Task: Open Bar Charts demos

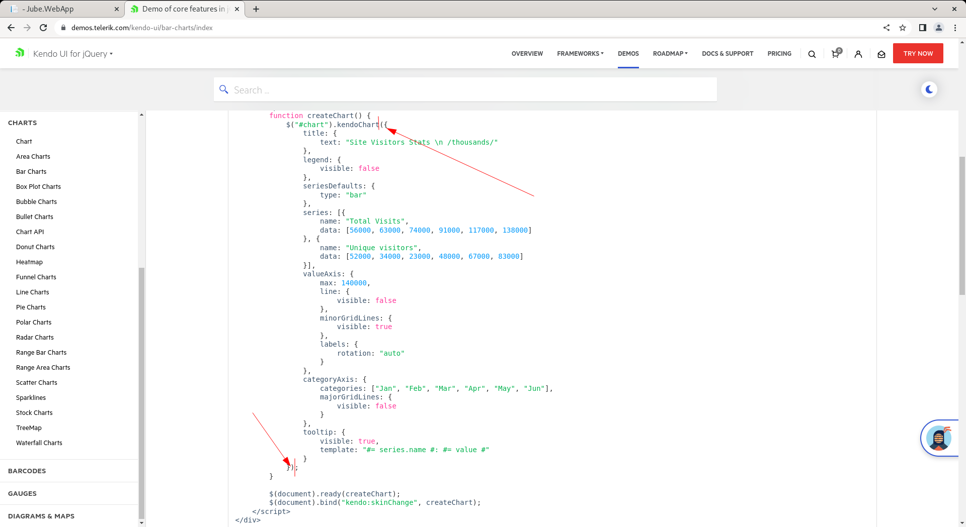Action: [31, 171]
